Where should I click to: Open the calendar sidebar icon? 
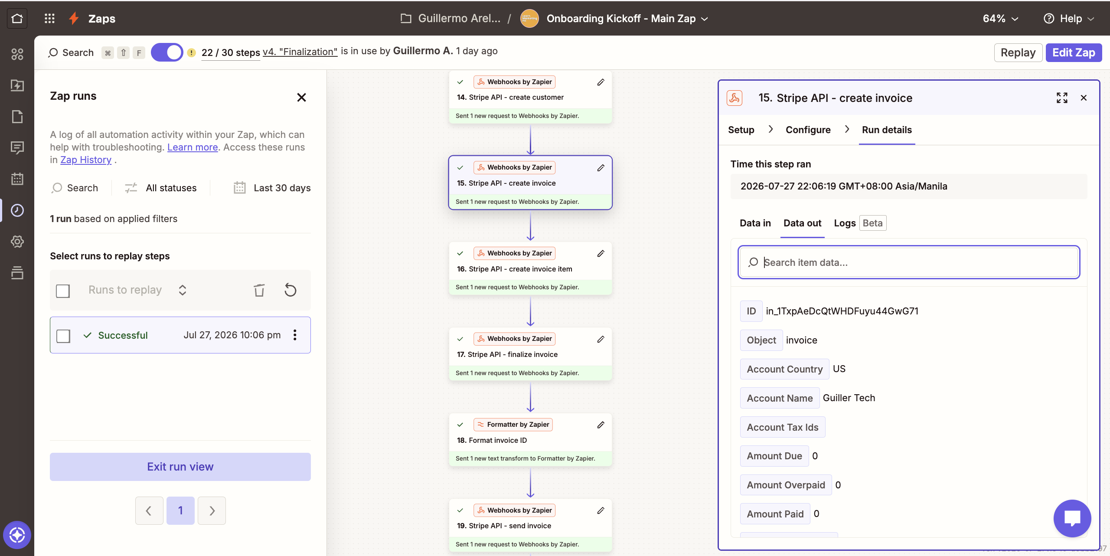[17, 179]
